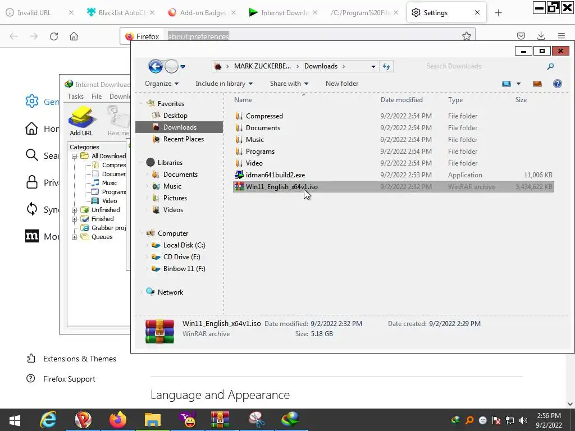This screenshot has width=575, height=431.
Task: Click the Explorer back navigation arrow
Action: click(x=155, y=66)
